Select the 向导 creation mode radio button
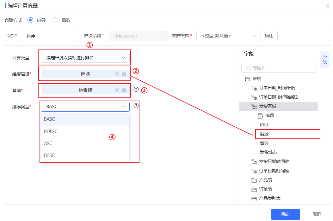333x221 pixels. tap(30, 20)
